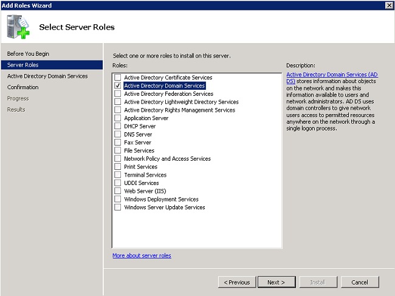Viewport: 395px width, 296px height.
Task: Go to the Before You Begin step
Action: click(28, 54)
